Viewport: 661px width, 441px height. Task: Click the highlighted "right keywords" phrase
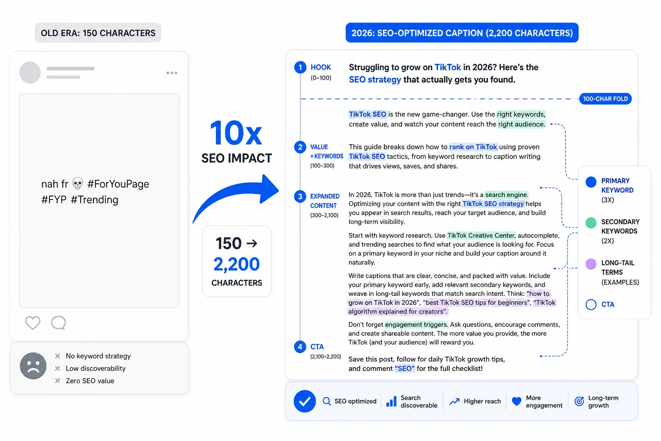[x=521, y=114]
